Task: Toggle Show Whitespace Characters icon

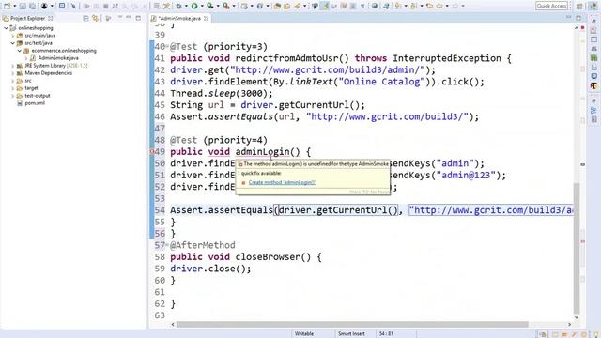Action: pyautogui.click(x=362, y=6)
